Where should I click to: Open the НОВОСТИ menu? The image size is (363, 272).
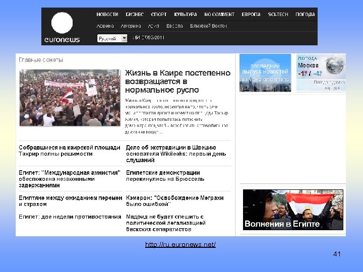(x=107, y=14)
